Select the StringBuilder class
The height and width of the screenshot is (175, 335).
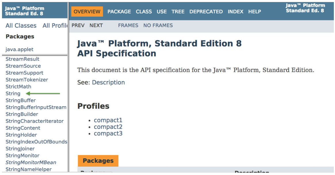pyautogui.click(x=22, y=114)
